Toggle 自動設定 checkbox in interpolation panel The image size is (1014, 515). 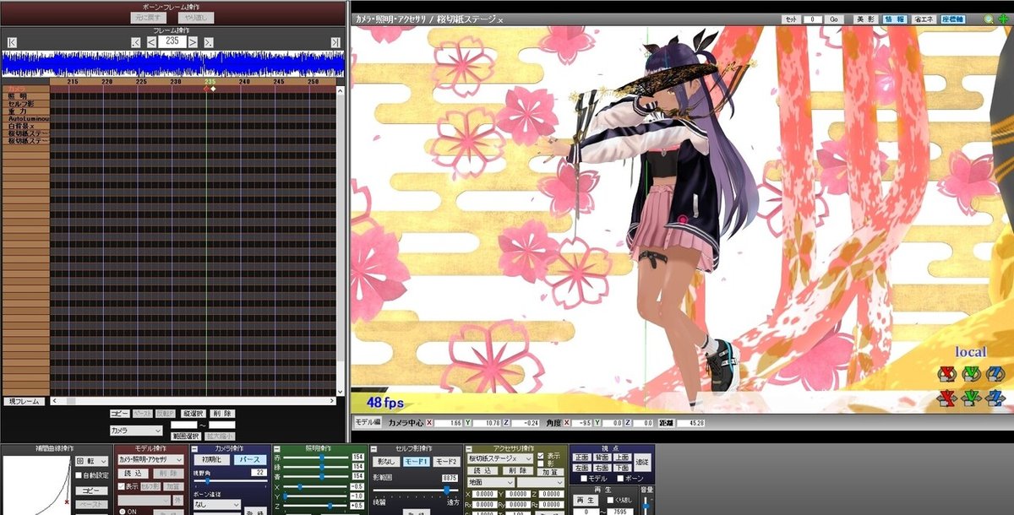(79, 475)
